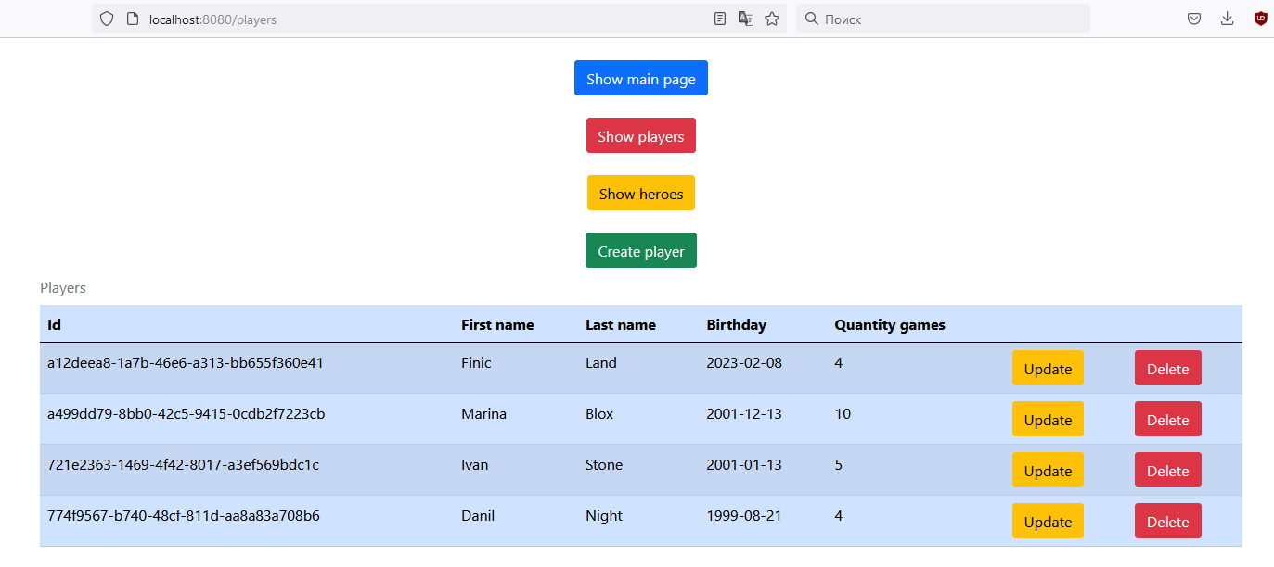This screenshot has width=1274, height=567.
Task: Open the Show heroes page
Action: pyautogui.click(x=640, y=193)
